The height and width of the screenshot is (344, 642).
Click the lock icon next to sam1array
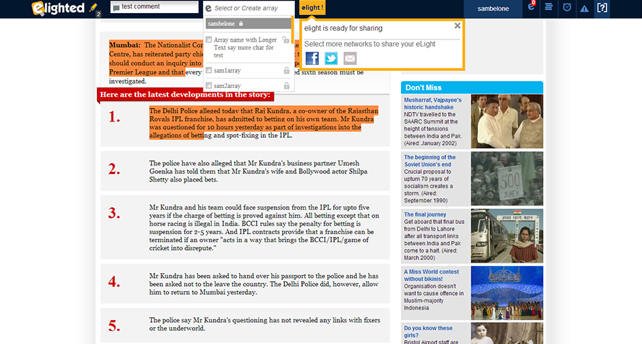[287, 70]
